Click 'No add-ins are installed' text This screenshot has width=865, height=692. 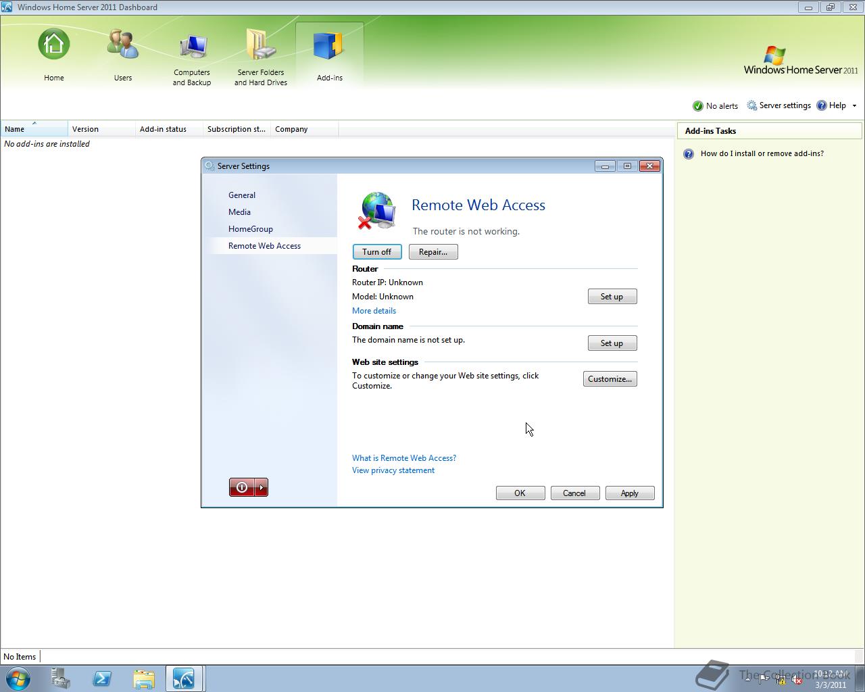[x=47, y=144]
